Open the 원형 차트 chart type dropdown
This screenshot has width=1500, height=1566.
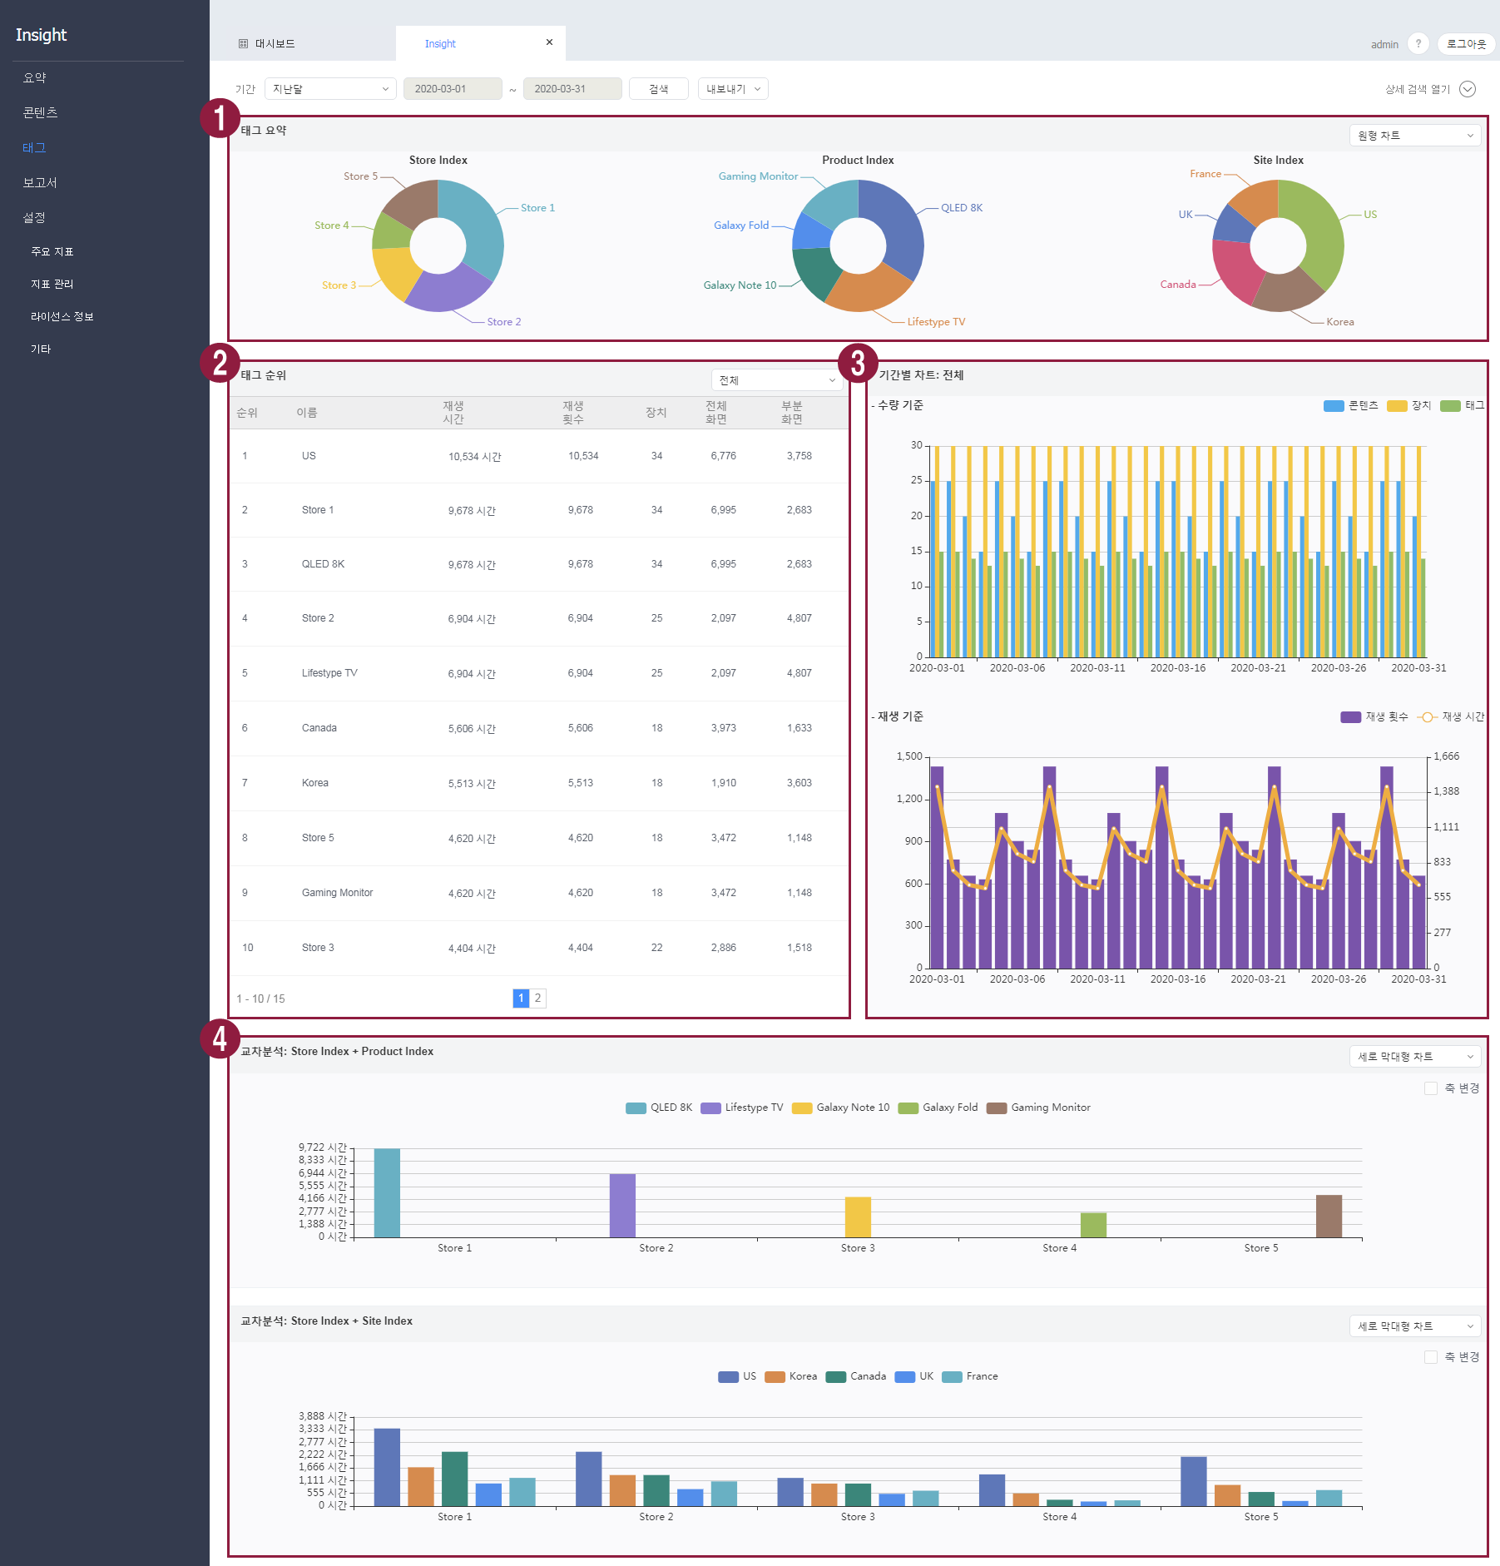1414,136
